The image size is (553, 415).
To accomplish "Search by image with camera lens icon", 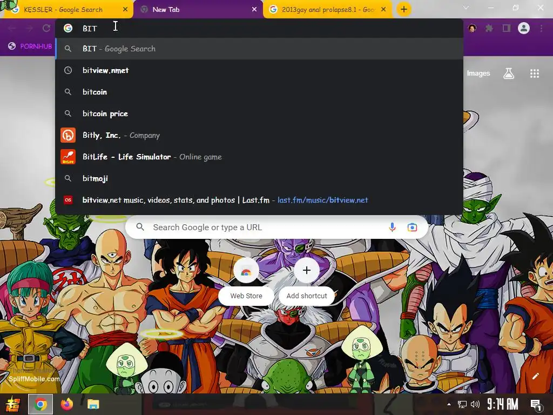I will [x=412, y=227].
